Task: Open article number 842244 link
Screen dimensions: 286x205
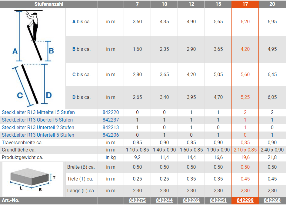Action: pos(164,200)
